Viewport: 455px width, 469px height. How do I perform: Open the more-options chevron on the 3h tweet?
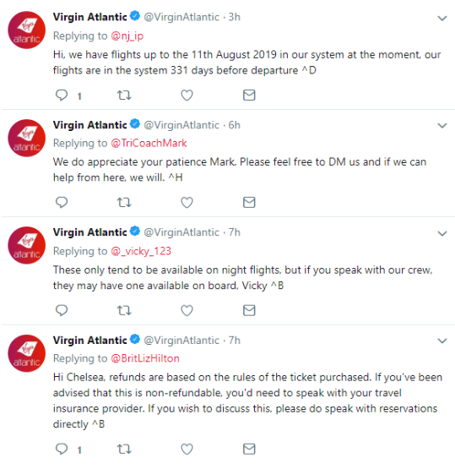442,19
